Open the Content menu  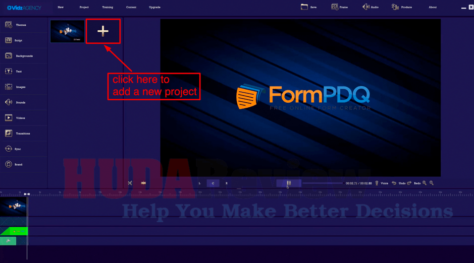131,7
